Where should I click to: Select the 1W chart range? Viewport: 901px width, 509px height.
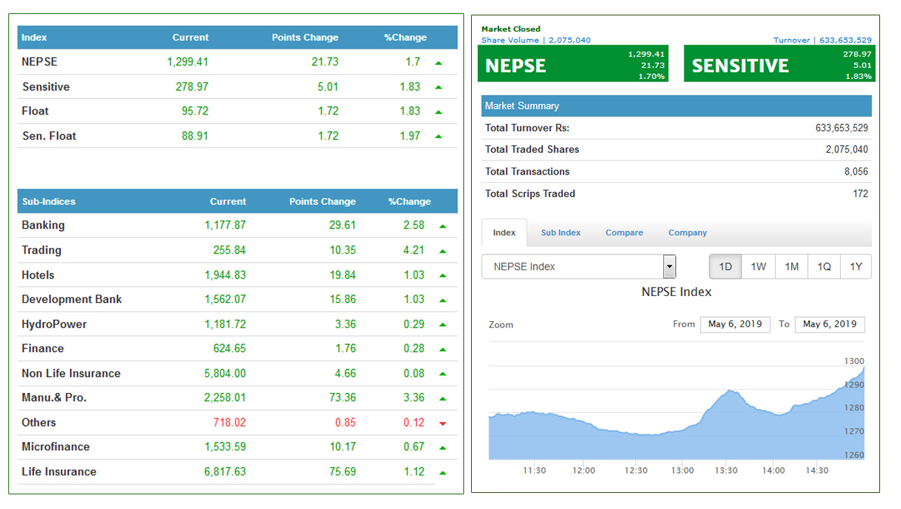[758, 267]
